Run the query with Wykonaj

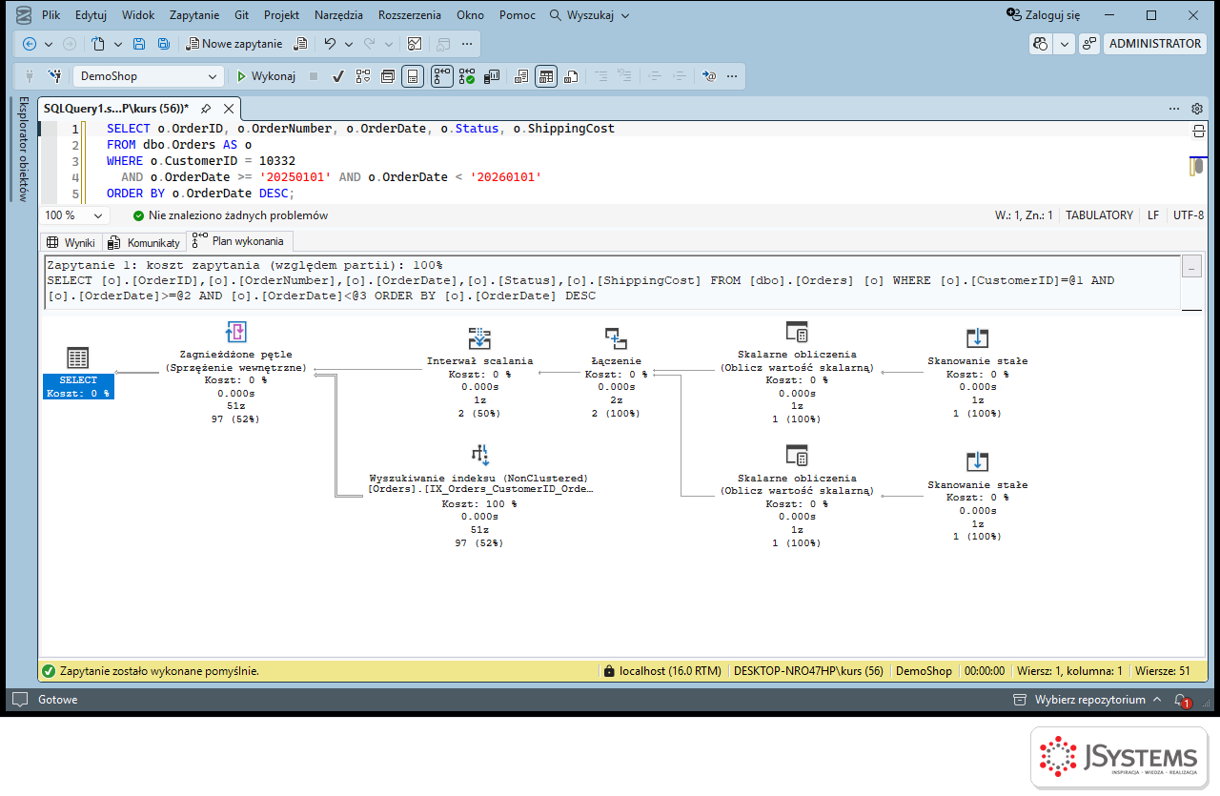coord(266,76)
